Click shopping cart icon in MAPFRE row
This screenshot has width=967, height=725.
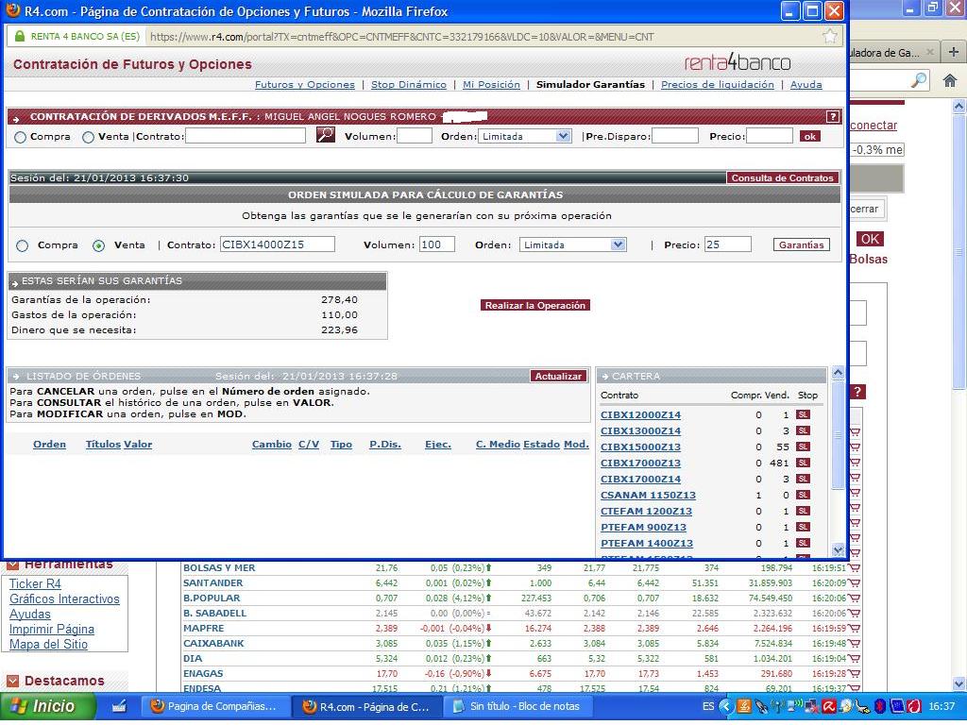coord(854,628)
